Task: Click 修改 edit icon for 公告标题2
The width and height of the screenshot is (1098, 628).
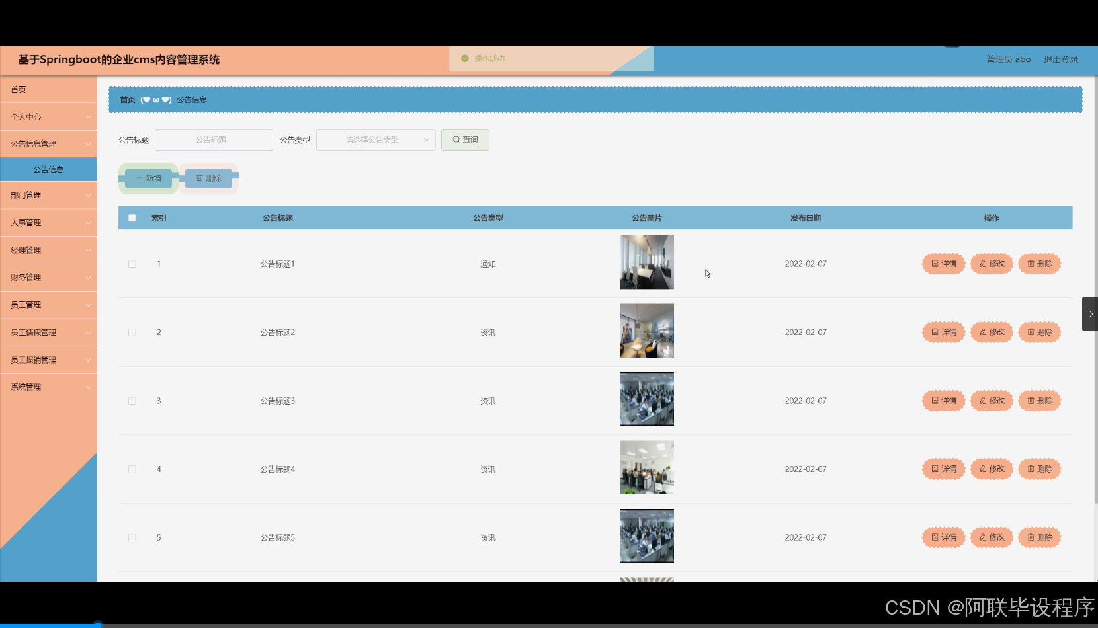Action: (x=991, y=332)
